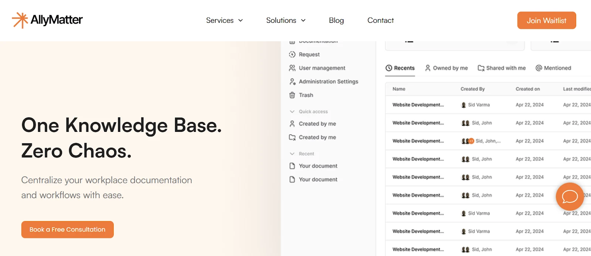Image resolution: width=591 pixels, height=256 pixels.
Task: Click the first Your document file icon
Action: (x=292, y=166)
